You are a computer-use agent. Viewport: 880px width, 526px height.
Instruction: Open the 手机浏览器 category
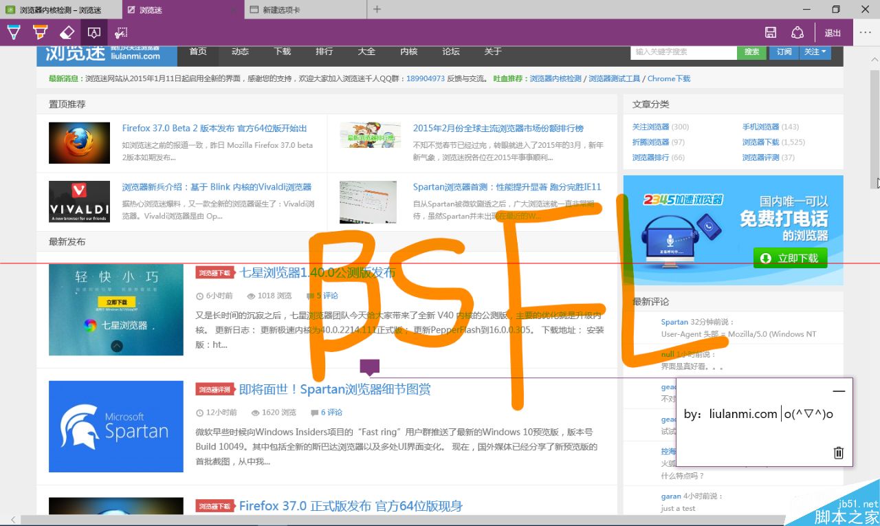[x=760, y=127]
